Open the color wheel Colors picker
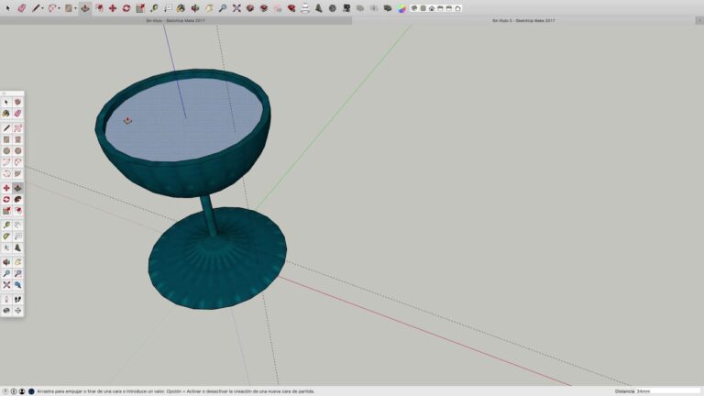This screenshot has height=396, width=704. [x=401, y=8]
